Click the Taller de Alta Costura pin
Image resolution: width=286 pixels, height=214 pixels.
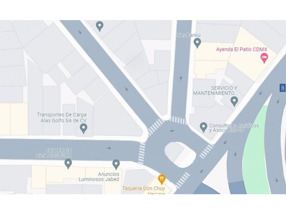tap(68, 164)
